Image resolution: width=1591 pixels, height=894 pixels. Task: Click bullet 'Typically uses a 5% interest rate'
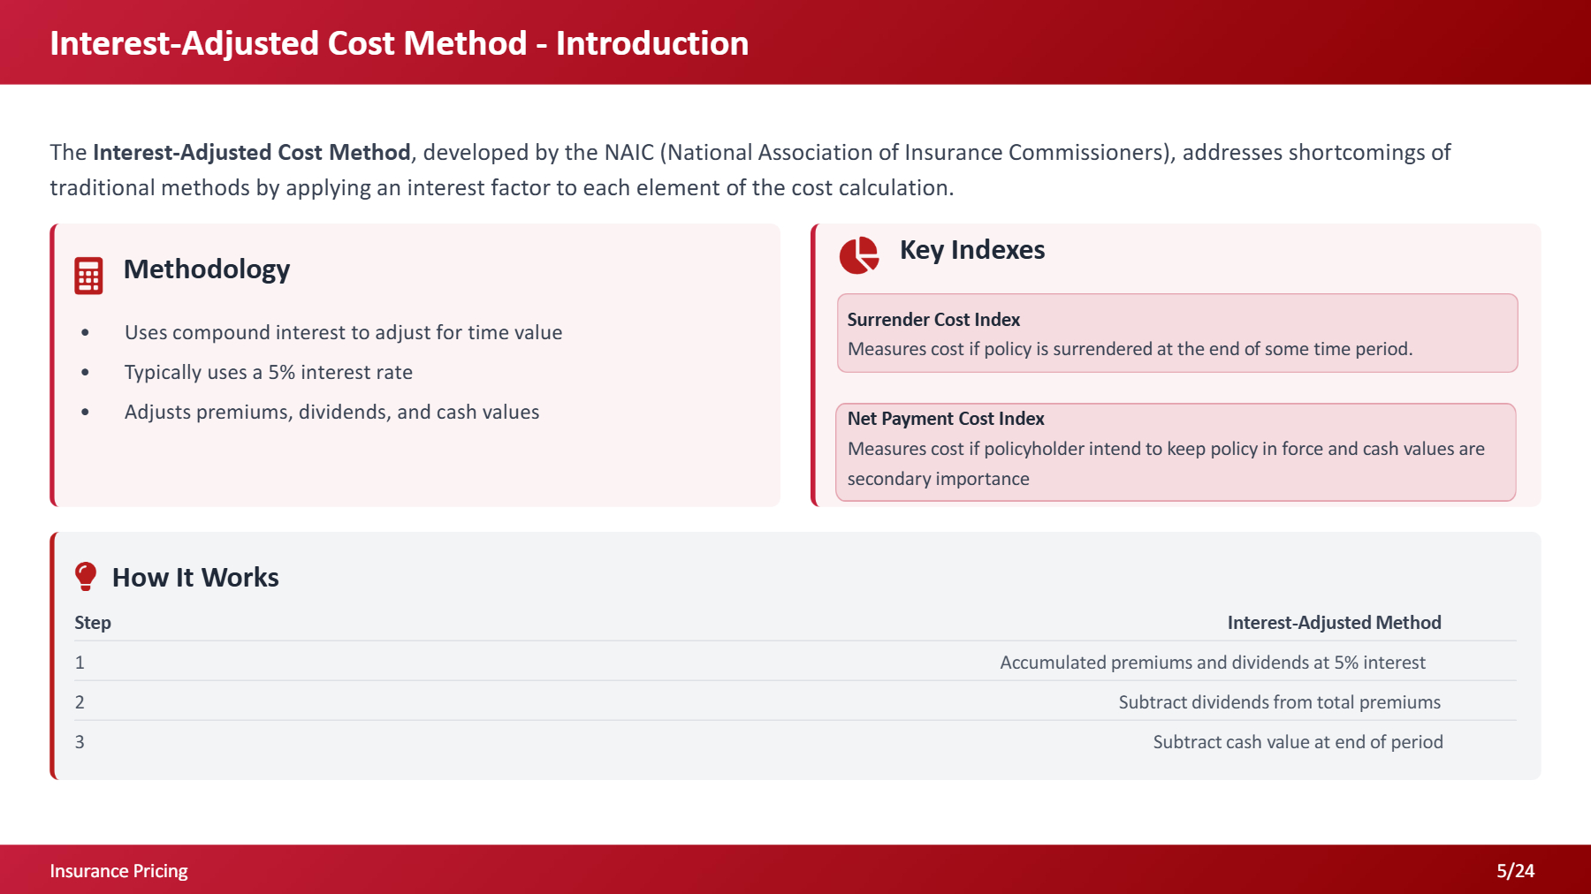(269, 372)
